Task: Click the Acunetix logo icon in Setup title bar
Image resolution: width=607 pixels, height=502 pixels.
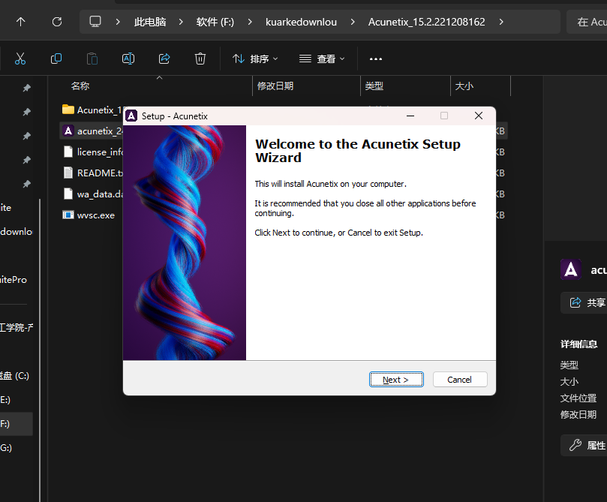Action: point(131,116)
